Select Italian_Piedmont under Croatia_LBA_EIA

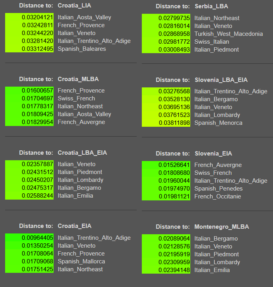click(80, 172)
